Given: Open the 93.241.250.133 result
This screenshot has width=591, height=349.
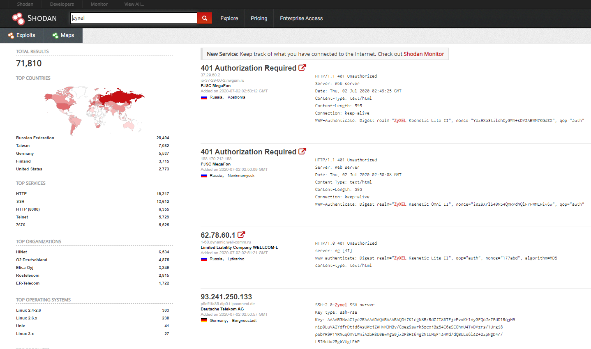Looking at the screenshot, I should click(226, 297).
